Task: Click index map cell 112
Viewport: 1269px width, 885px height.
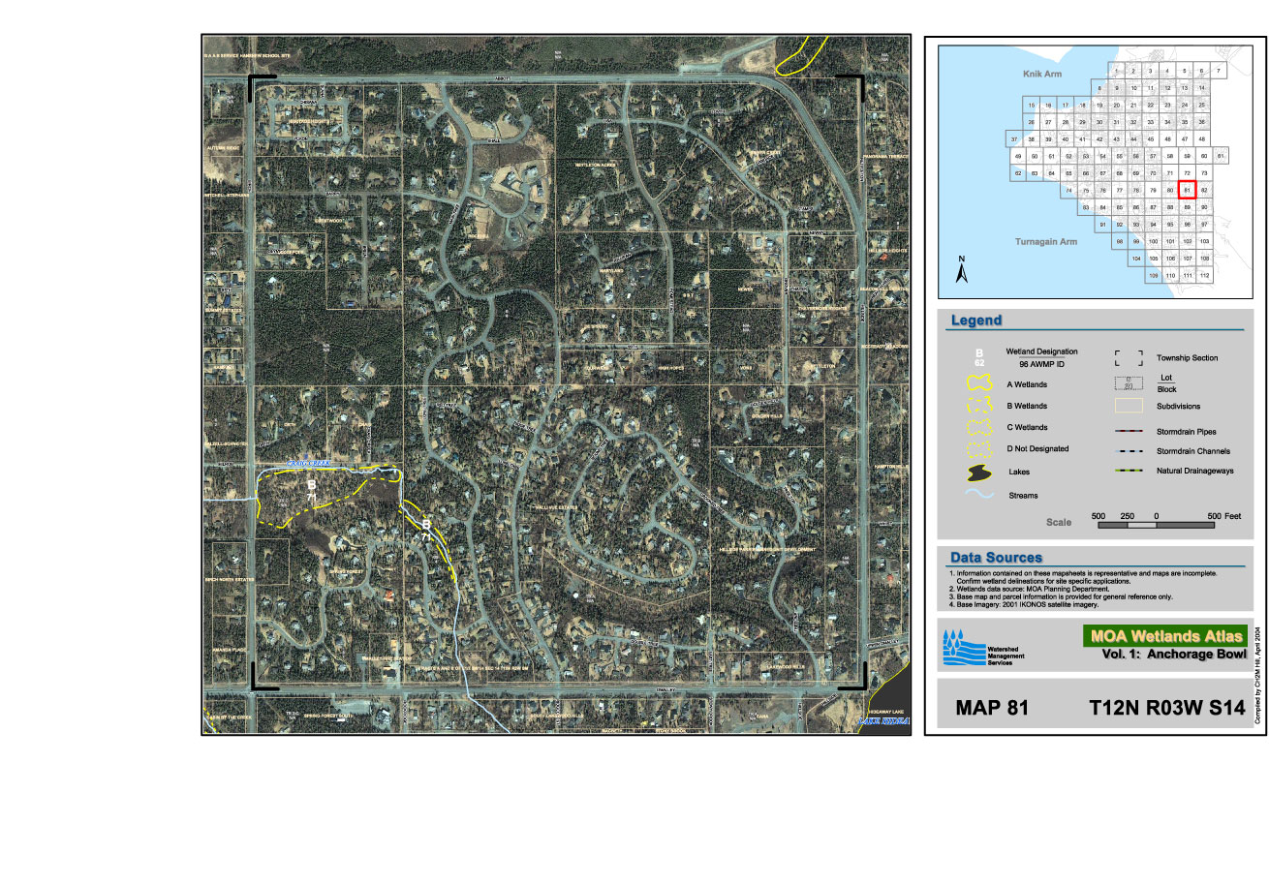Action: coord(1203,276)
